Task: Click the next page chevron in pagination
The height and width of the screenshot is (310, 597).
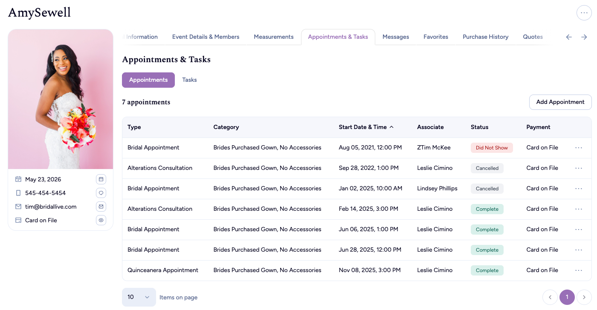Action: pyautogui.click(x=584, y=297)
